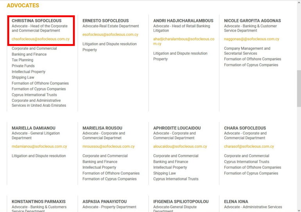Screen dimensions: 301x212
Task: Click the name ELENA IONA
Action: [236, 201]
